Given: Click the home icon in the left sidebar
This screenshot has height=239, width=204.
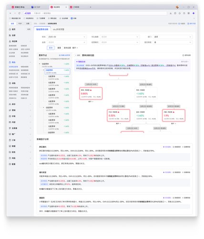Looking at the screenshot, I should click(x=10, y=29).
